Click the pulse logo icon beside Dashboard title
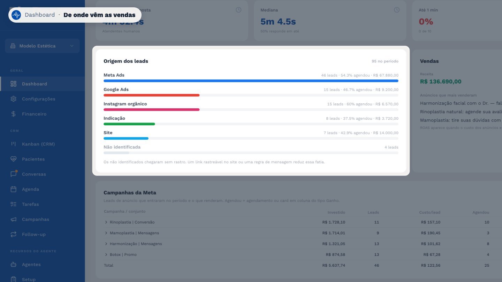502x282 pixels. pyautogui.click(x=16, y=15)
